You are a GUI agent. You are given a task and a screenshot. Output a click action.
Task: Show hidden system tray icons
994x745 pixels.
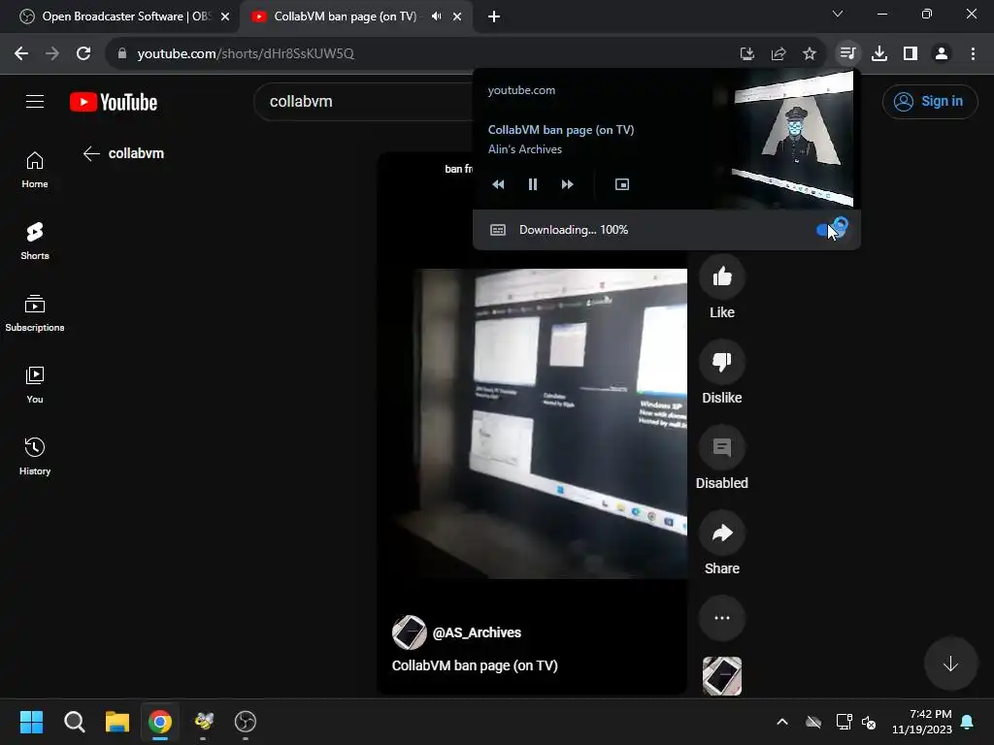[x=782, y=722]
